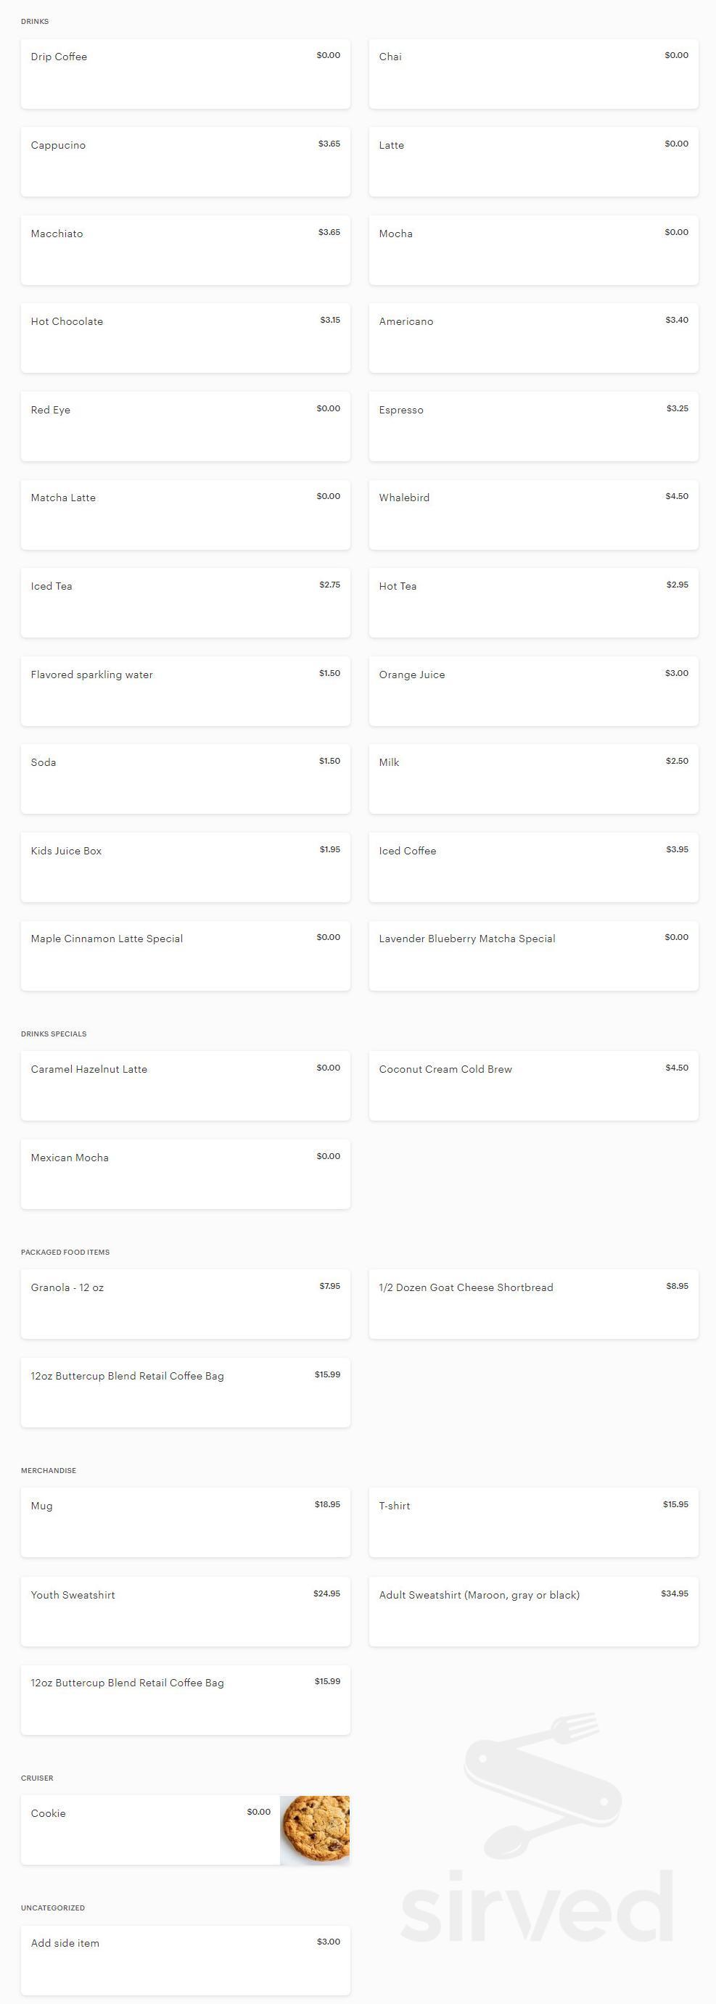Choose the Mug merchandise card
This screenshot has height=2004, width=716.
[185, 1522]
